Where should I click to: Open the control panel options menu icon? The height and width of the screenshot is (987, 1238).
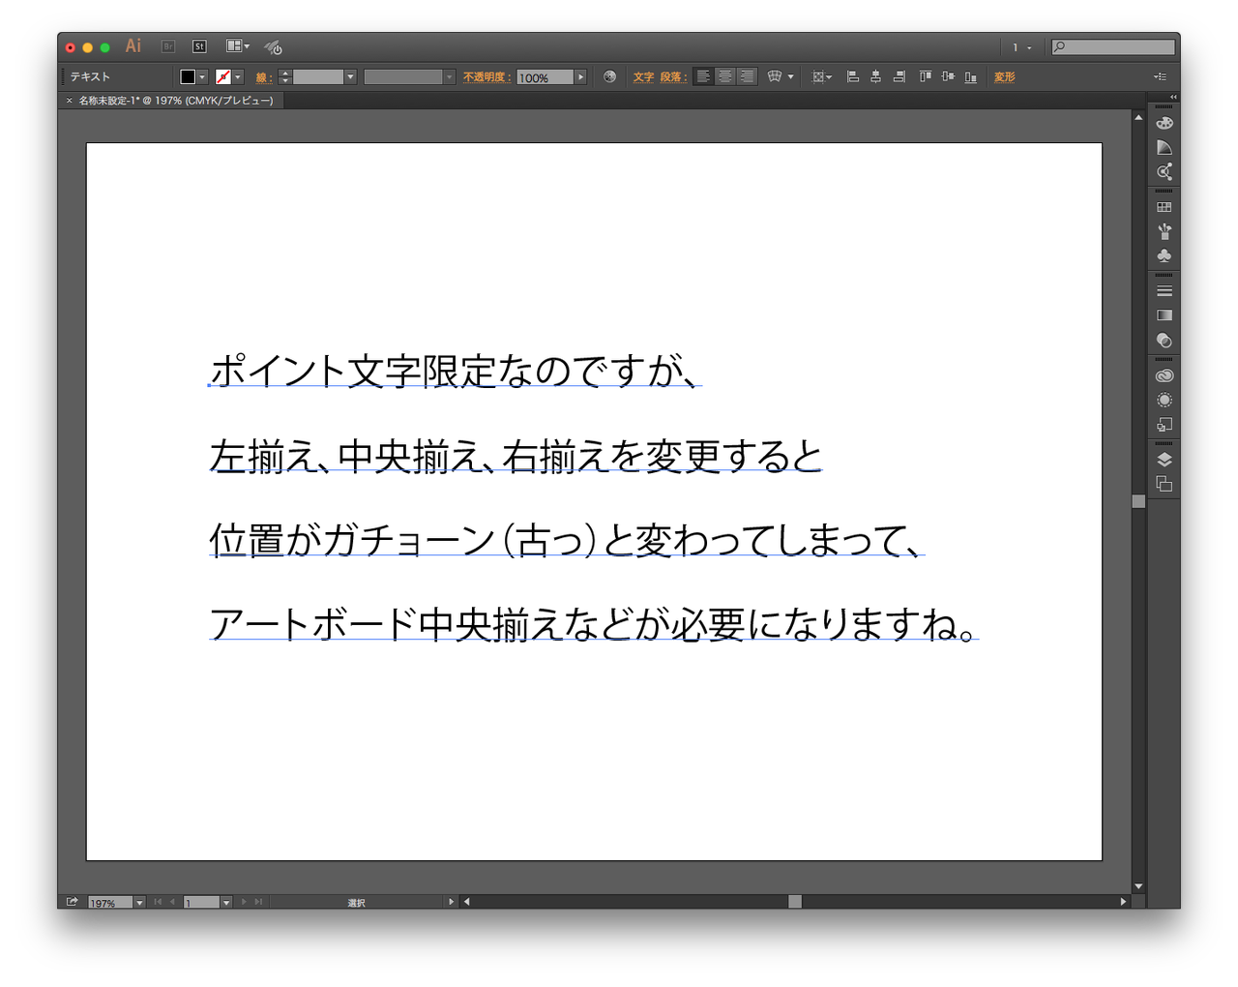click(1160, 76)
